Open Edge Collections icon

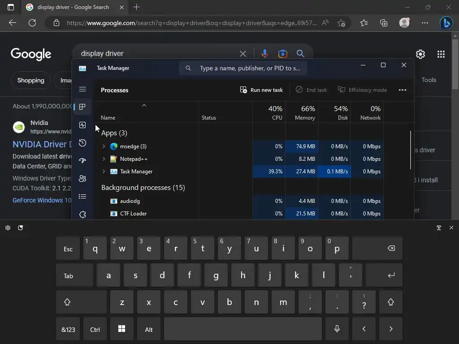point(384,23)
